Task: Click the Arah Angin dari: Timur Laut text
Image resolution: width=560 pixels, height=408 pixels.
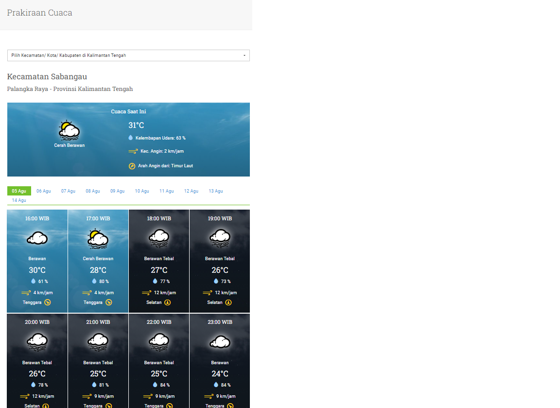Action: (165, 166)
